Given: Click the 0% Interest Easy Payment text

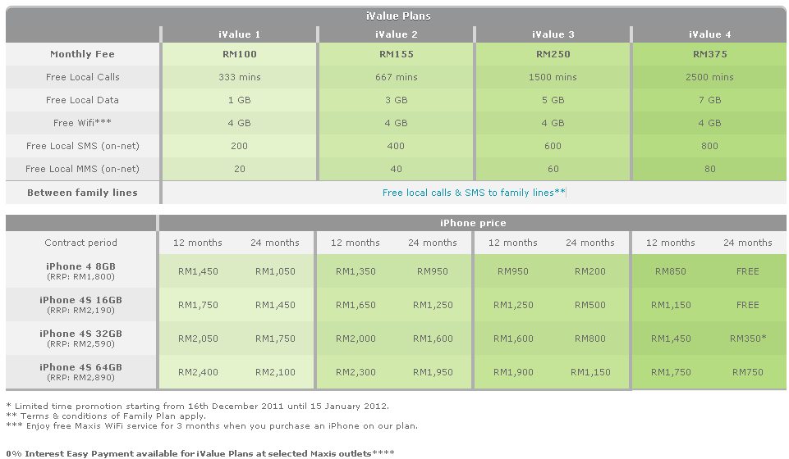Looking at the screenshot, I should (x=197, y=452).
